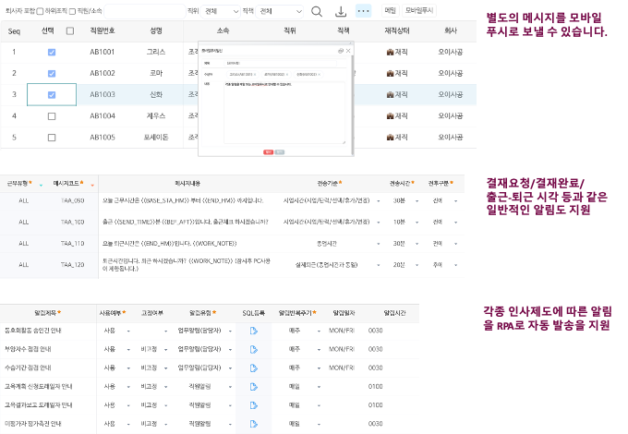Toggle the 퇴사자 포함 checkbox
The height and width of the screenshot is (434, 628).
click(40, 11)
